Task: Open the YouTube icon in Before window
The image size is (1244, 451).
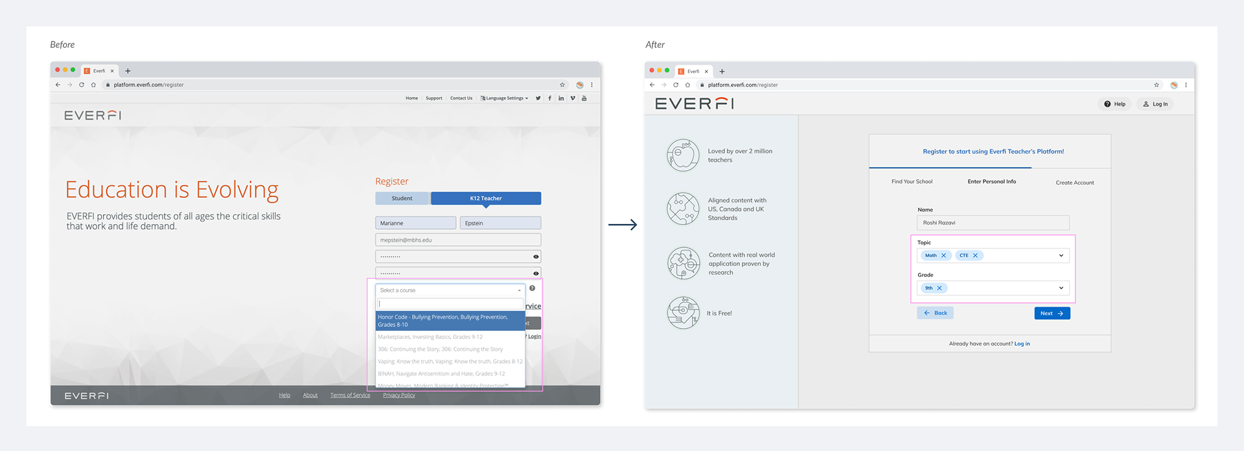Action: (584, 98)
